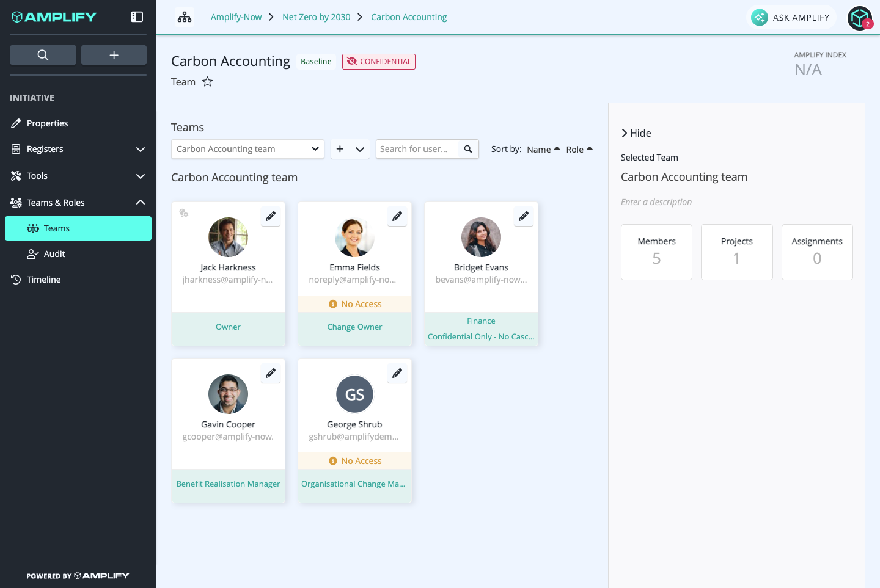Open Properties in the sidebar
This screenshot has width=880, height=588.
click(x=78, y=123)
